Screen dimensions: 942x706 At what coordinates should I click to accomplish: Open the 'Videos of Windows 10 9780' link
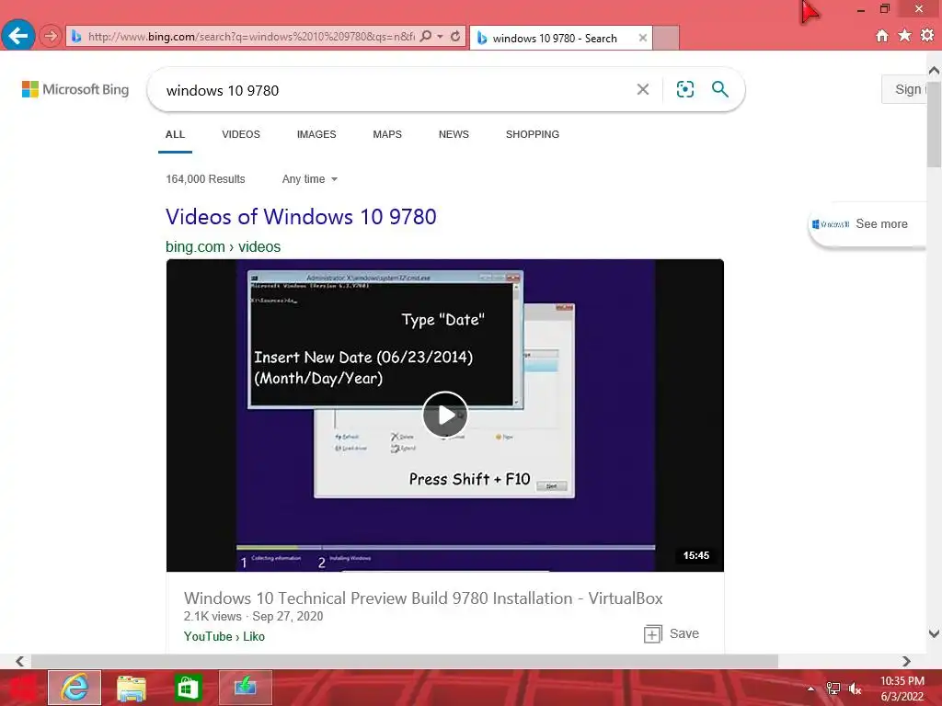[301, 217]
